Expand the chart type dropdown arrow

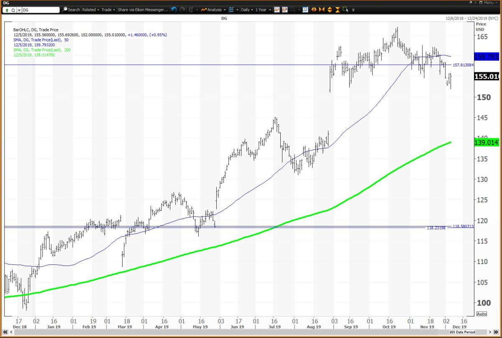[197, 10]
